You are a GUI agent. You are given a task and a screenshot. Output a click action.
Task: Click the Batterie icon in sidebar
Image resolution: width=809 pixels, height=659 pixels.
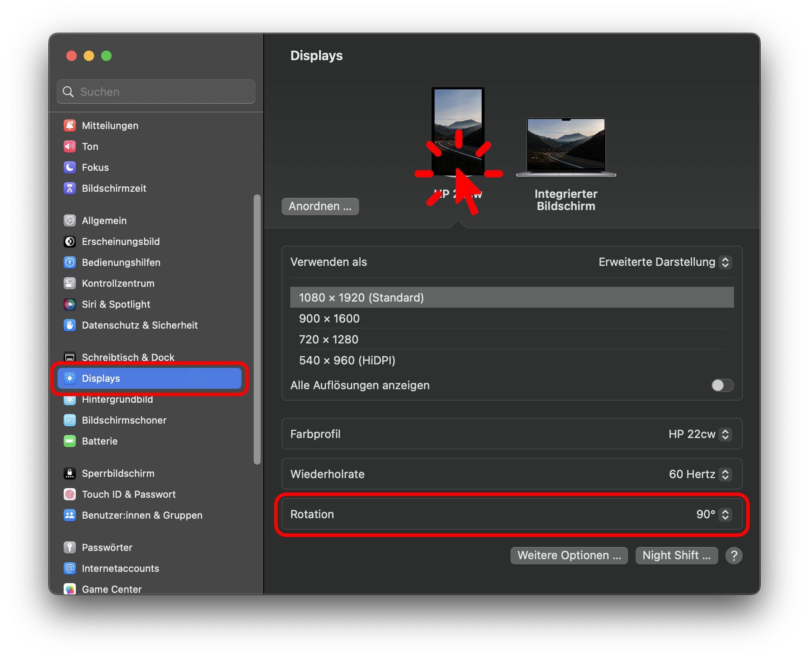(x=70, y=441)
